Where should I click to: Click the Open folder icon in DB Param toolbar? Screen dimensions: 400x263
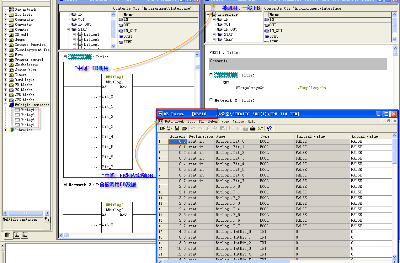[x=162, y=128]
